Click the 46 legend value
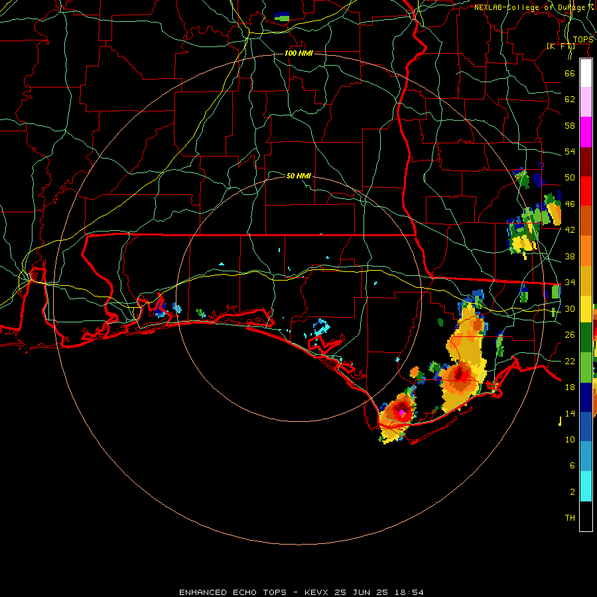 click(570, 204)
